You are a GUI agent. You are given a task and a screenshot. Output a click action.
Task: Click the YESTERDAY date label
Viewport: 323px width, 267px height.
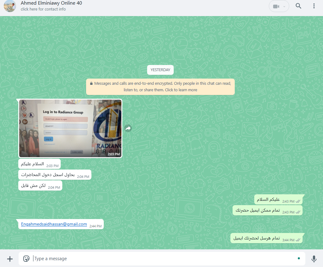160,70
